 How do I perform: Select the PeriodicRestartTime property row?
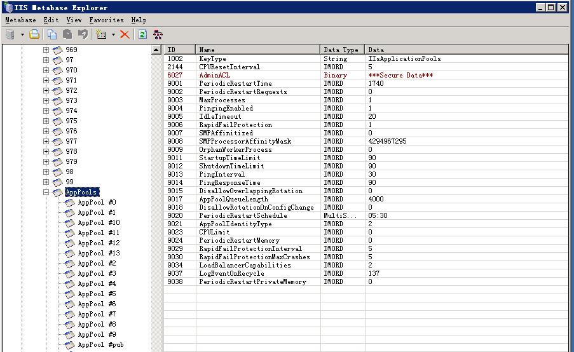coord(366,83)
